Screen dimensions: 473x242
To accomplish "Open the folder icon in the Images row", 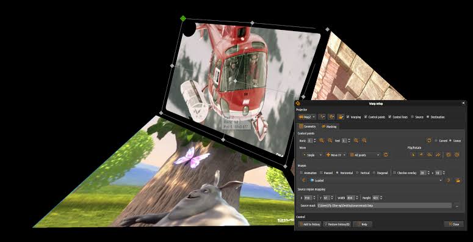I will pyautogui.click(x=458, y=180).
